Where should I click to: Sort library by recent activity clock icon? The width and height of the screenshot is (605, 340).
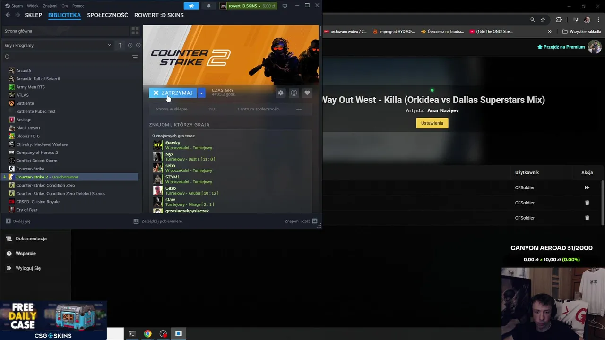(x=130, y=45)
